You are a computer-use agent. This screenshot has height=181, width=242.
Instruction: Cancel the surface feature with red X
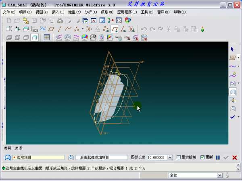tap(235, 157)
